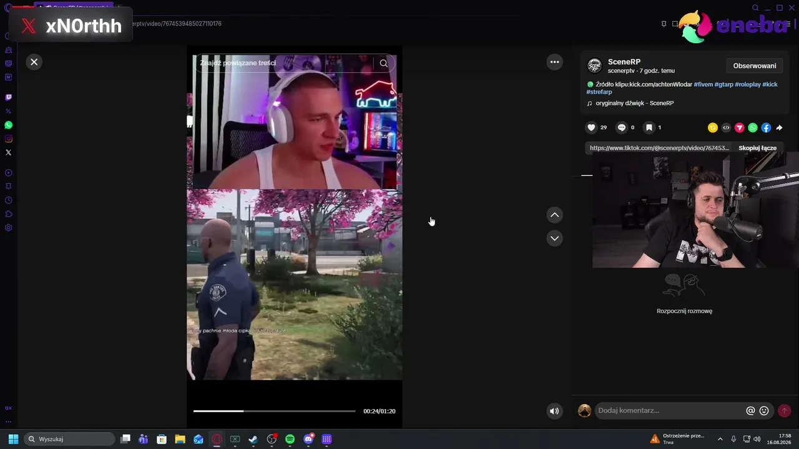Image resolution: width=799 pixels, height=449 pixels.
Task: Mute the video with the speaker button
Action: tap(554, 411)
